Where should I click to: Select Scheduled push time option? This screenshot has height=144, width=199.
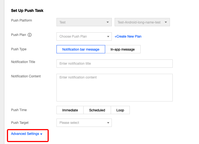tap(97, 110)
